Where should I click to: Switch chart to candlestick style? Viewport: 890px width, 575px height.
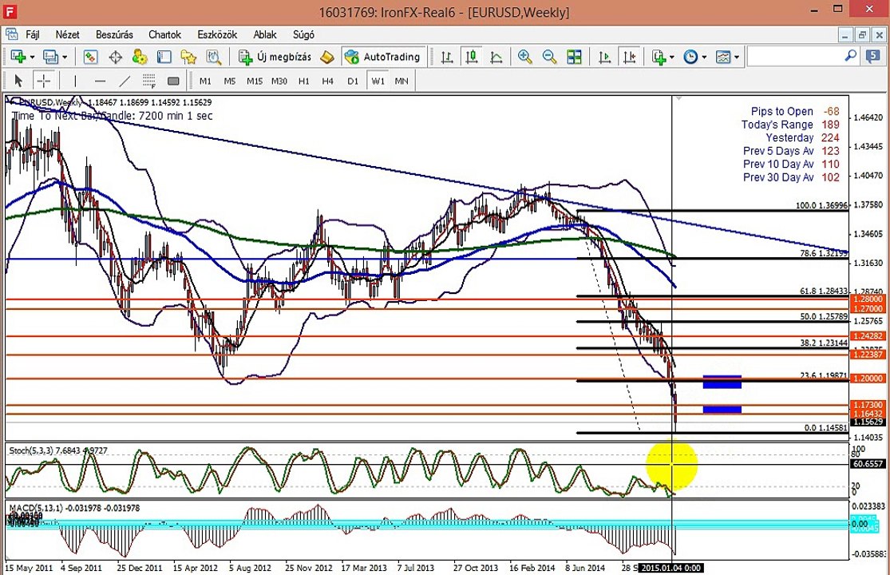[471, 57]
